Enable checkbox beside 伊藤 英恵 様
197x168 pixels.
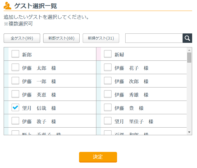15,94
